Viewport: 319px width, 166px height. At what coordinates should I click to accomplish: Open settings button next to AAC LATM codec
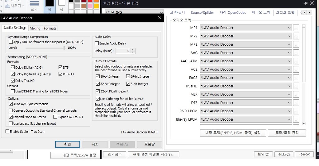click(x=296, y=61)
